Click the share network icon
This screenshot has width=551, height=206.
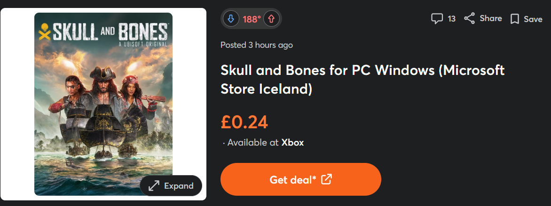point(469,19)
